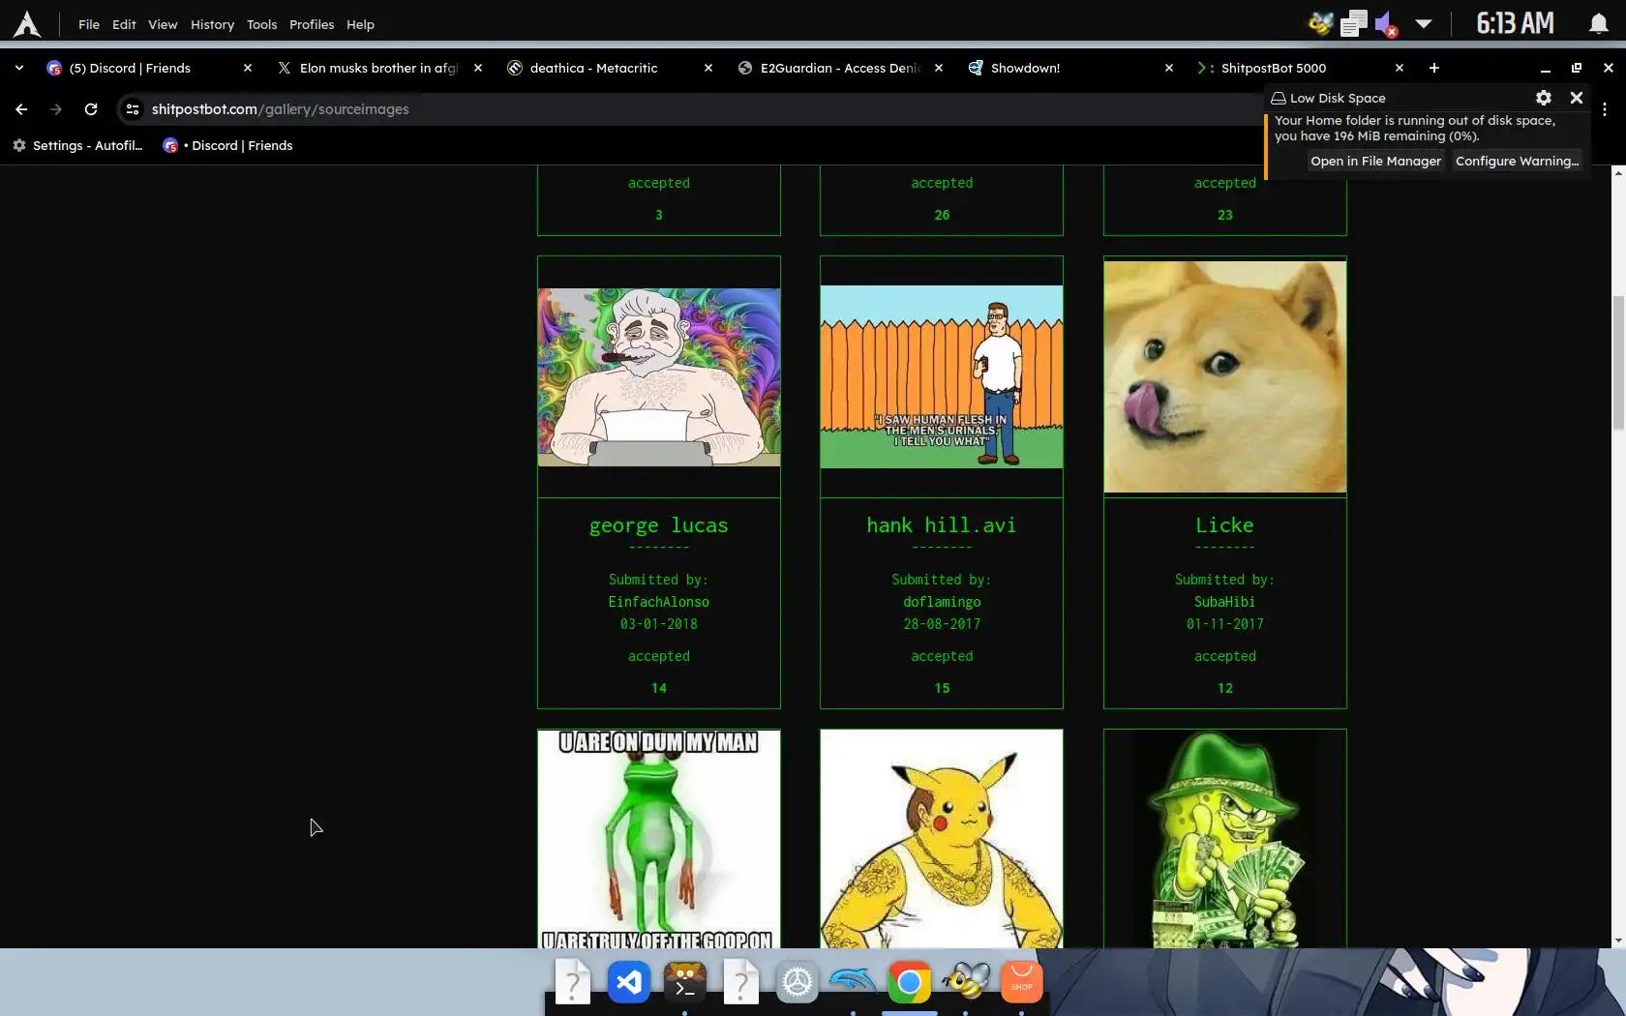Viewport: 1626px width, 1016px height.
Task: Select submitter name SubaHibi
Action: tap(1225, 602)
